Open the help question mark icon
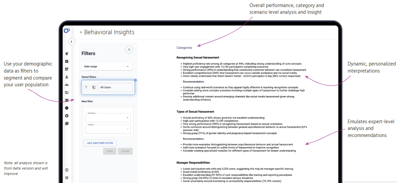 click(67, 170)
